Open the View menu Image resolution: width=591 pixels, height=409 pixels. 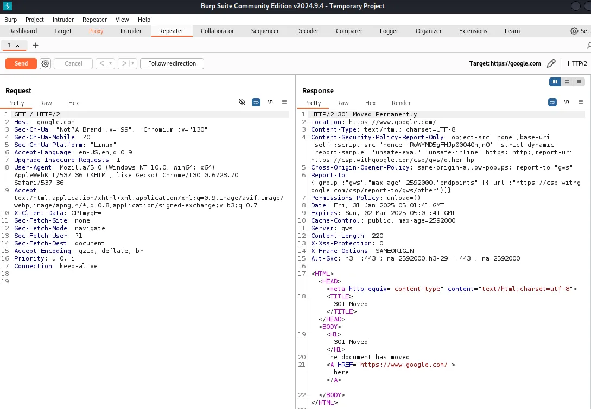click(122, 20)
